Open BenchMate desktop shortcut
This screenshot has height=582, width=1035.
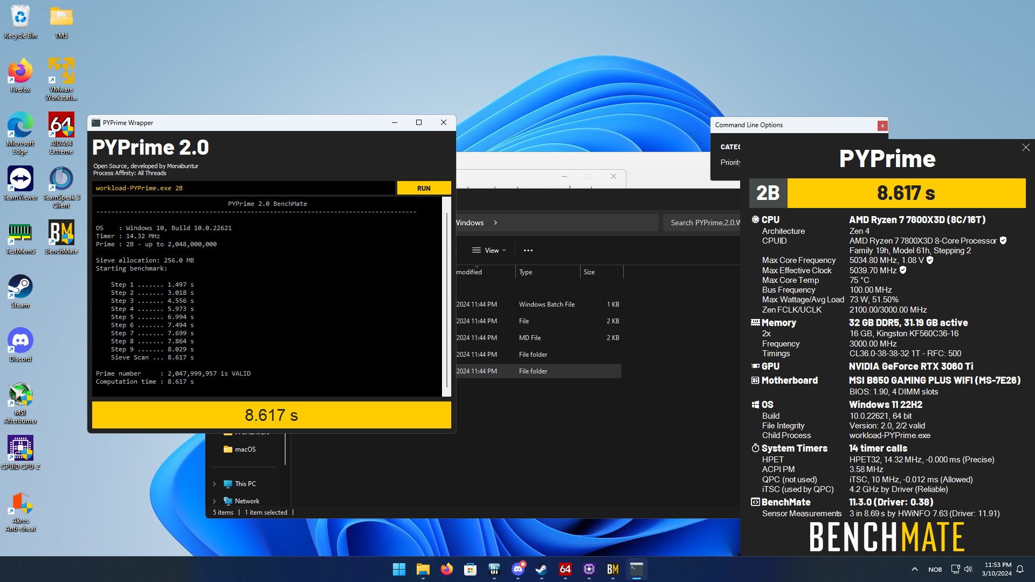pos(61,237)
